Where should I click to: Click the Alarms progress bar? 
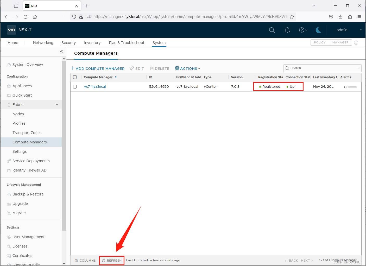[352, 87]
